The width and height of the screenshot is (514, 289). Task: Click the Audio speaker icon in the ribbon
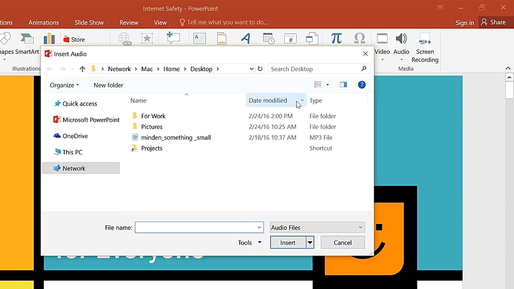[401, 39]
